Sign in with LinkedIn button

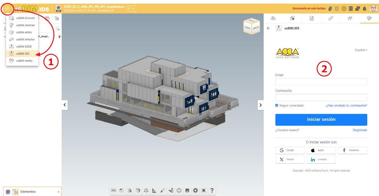(x=321, y=160)
